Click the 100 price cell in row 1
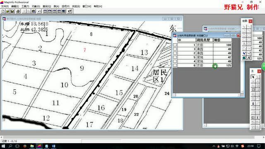The image size is (265, 149). (222, 45)
